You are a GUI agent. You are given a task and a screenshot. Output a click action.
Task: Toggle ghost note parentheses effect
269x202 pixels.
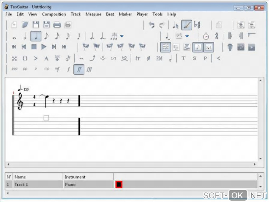coord(25,58)
